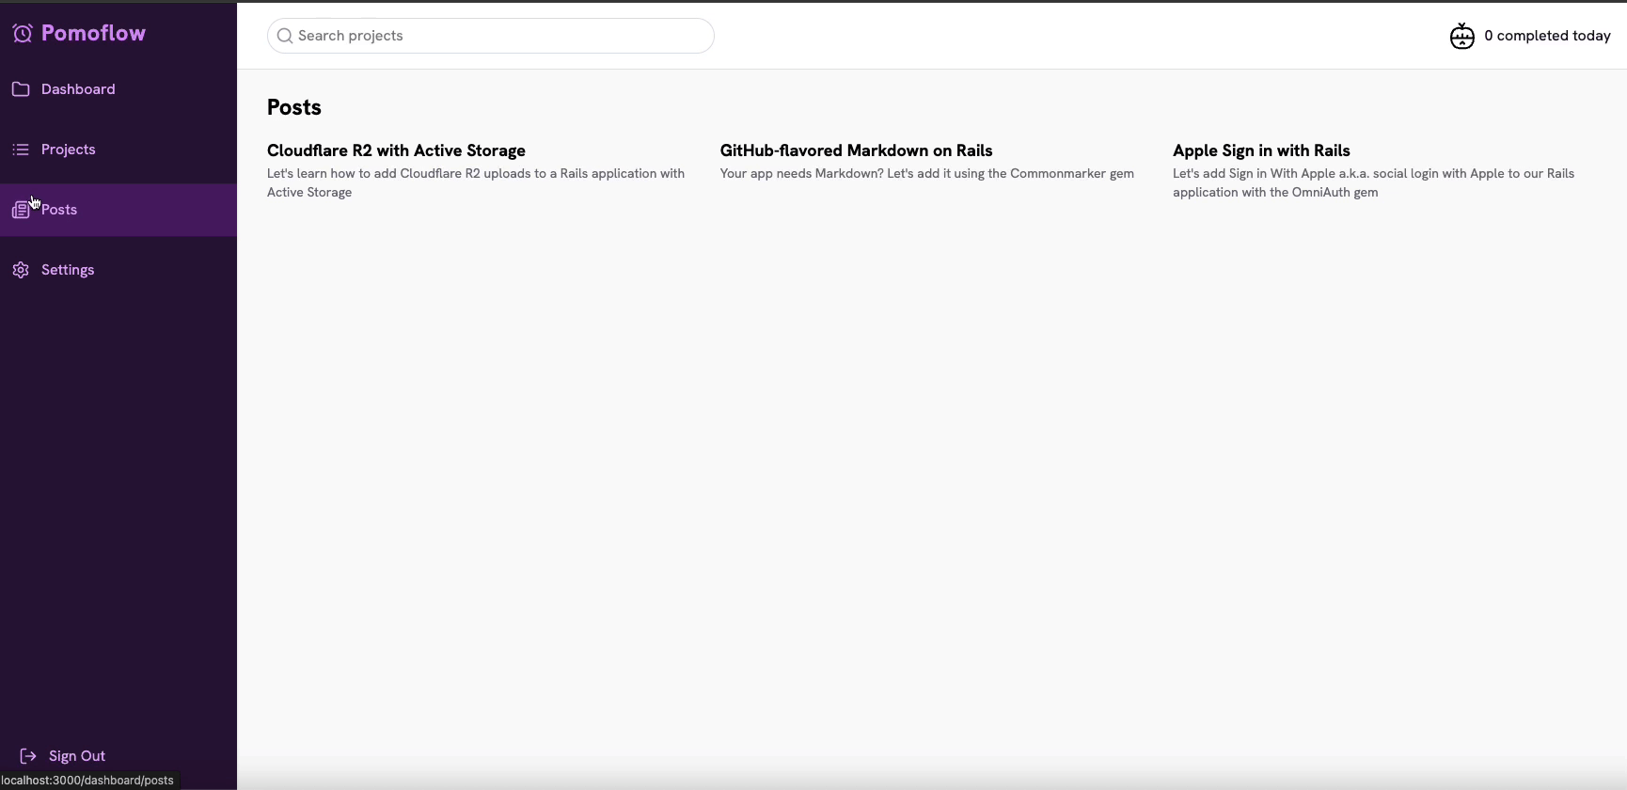The height and width of the screenshot is (790, 1627).
Task: Click the Pomoflow alarm clock logo icon
Action: (23, 34)
